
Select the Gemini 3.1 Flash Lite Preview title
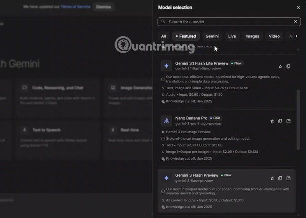(202, 63)
